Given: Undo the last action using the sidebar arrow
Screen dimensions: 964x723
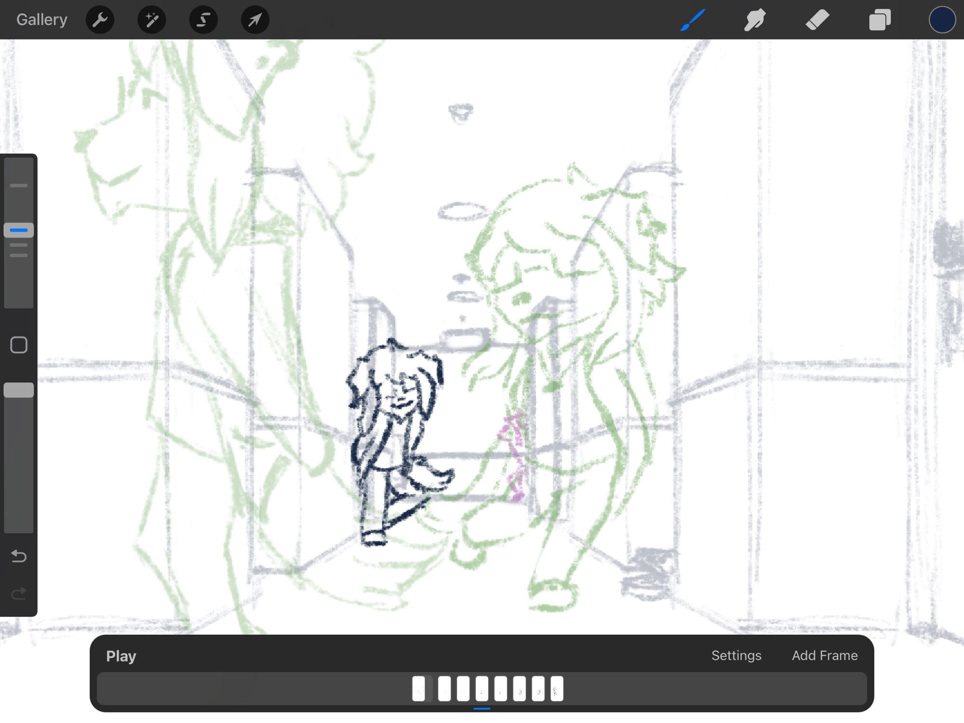Looking at the screenshot, I should (x=19, y=556).
